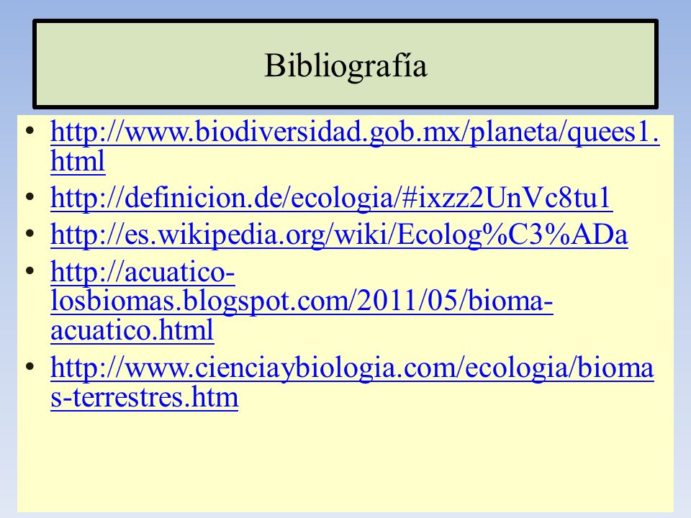Click the "acuatico.html" link ending

click(x=132, y=330)
